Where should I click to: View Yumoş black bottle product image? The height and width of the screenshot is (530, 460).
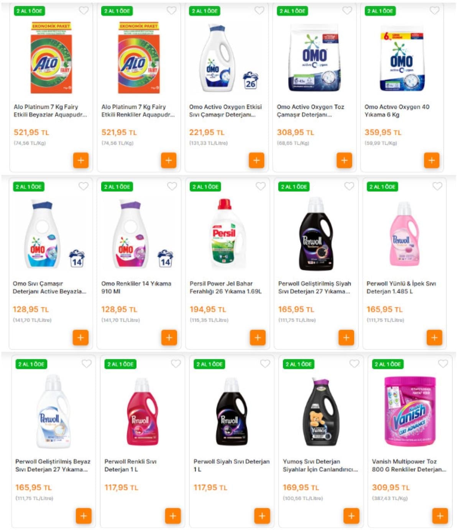pos(321,412)
